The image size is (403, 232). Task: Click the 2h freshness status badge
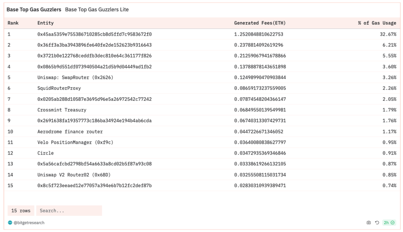pos(389,223)
